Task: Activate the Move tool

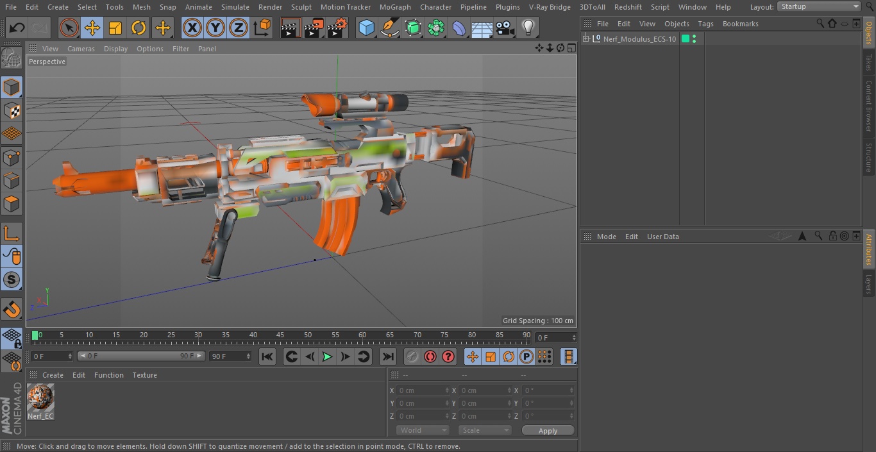Action: click(x=92, y=28)
